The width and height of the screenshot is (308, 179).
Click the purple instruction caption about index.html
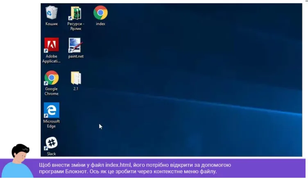click(135, 168)
